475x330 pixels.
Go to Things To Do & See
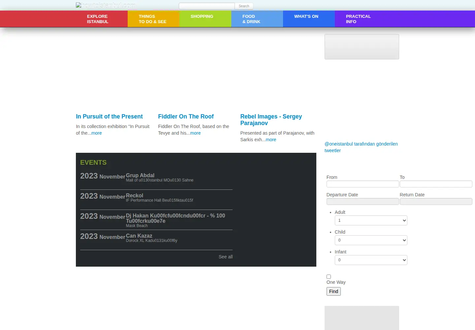(x=153, y=19)
